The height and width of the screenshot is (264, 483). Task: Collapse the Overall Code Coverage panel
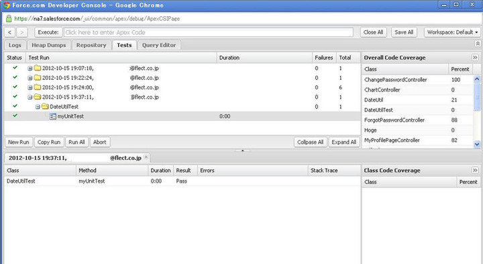tap(475, 57)
